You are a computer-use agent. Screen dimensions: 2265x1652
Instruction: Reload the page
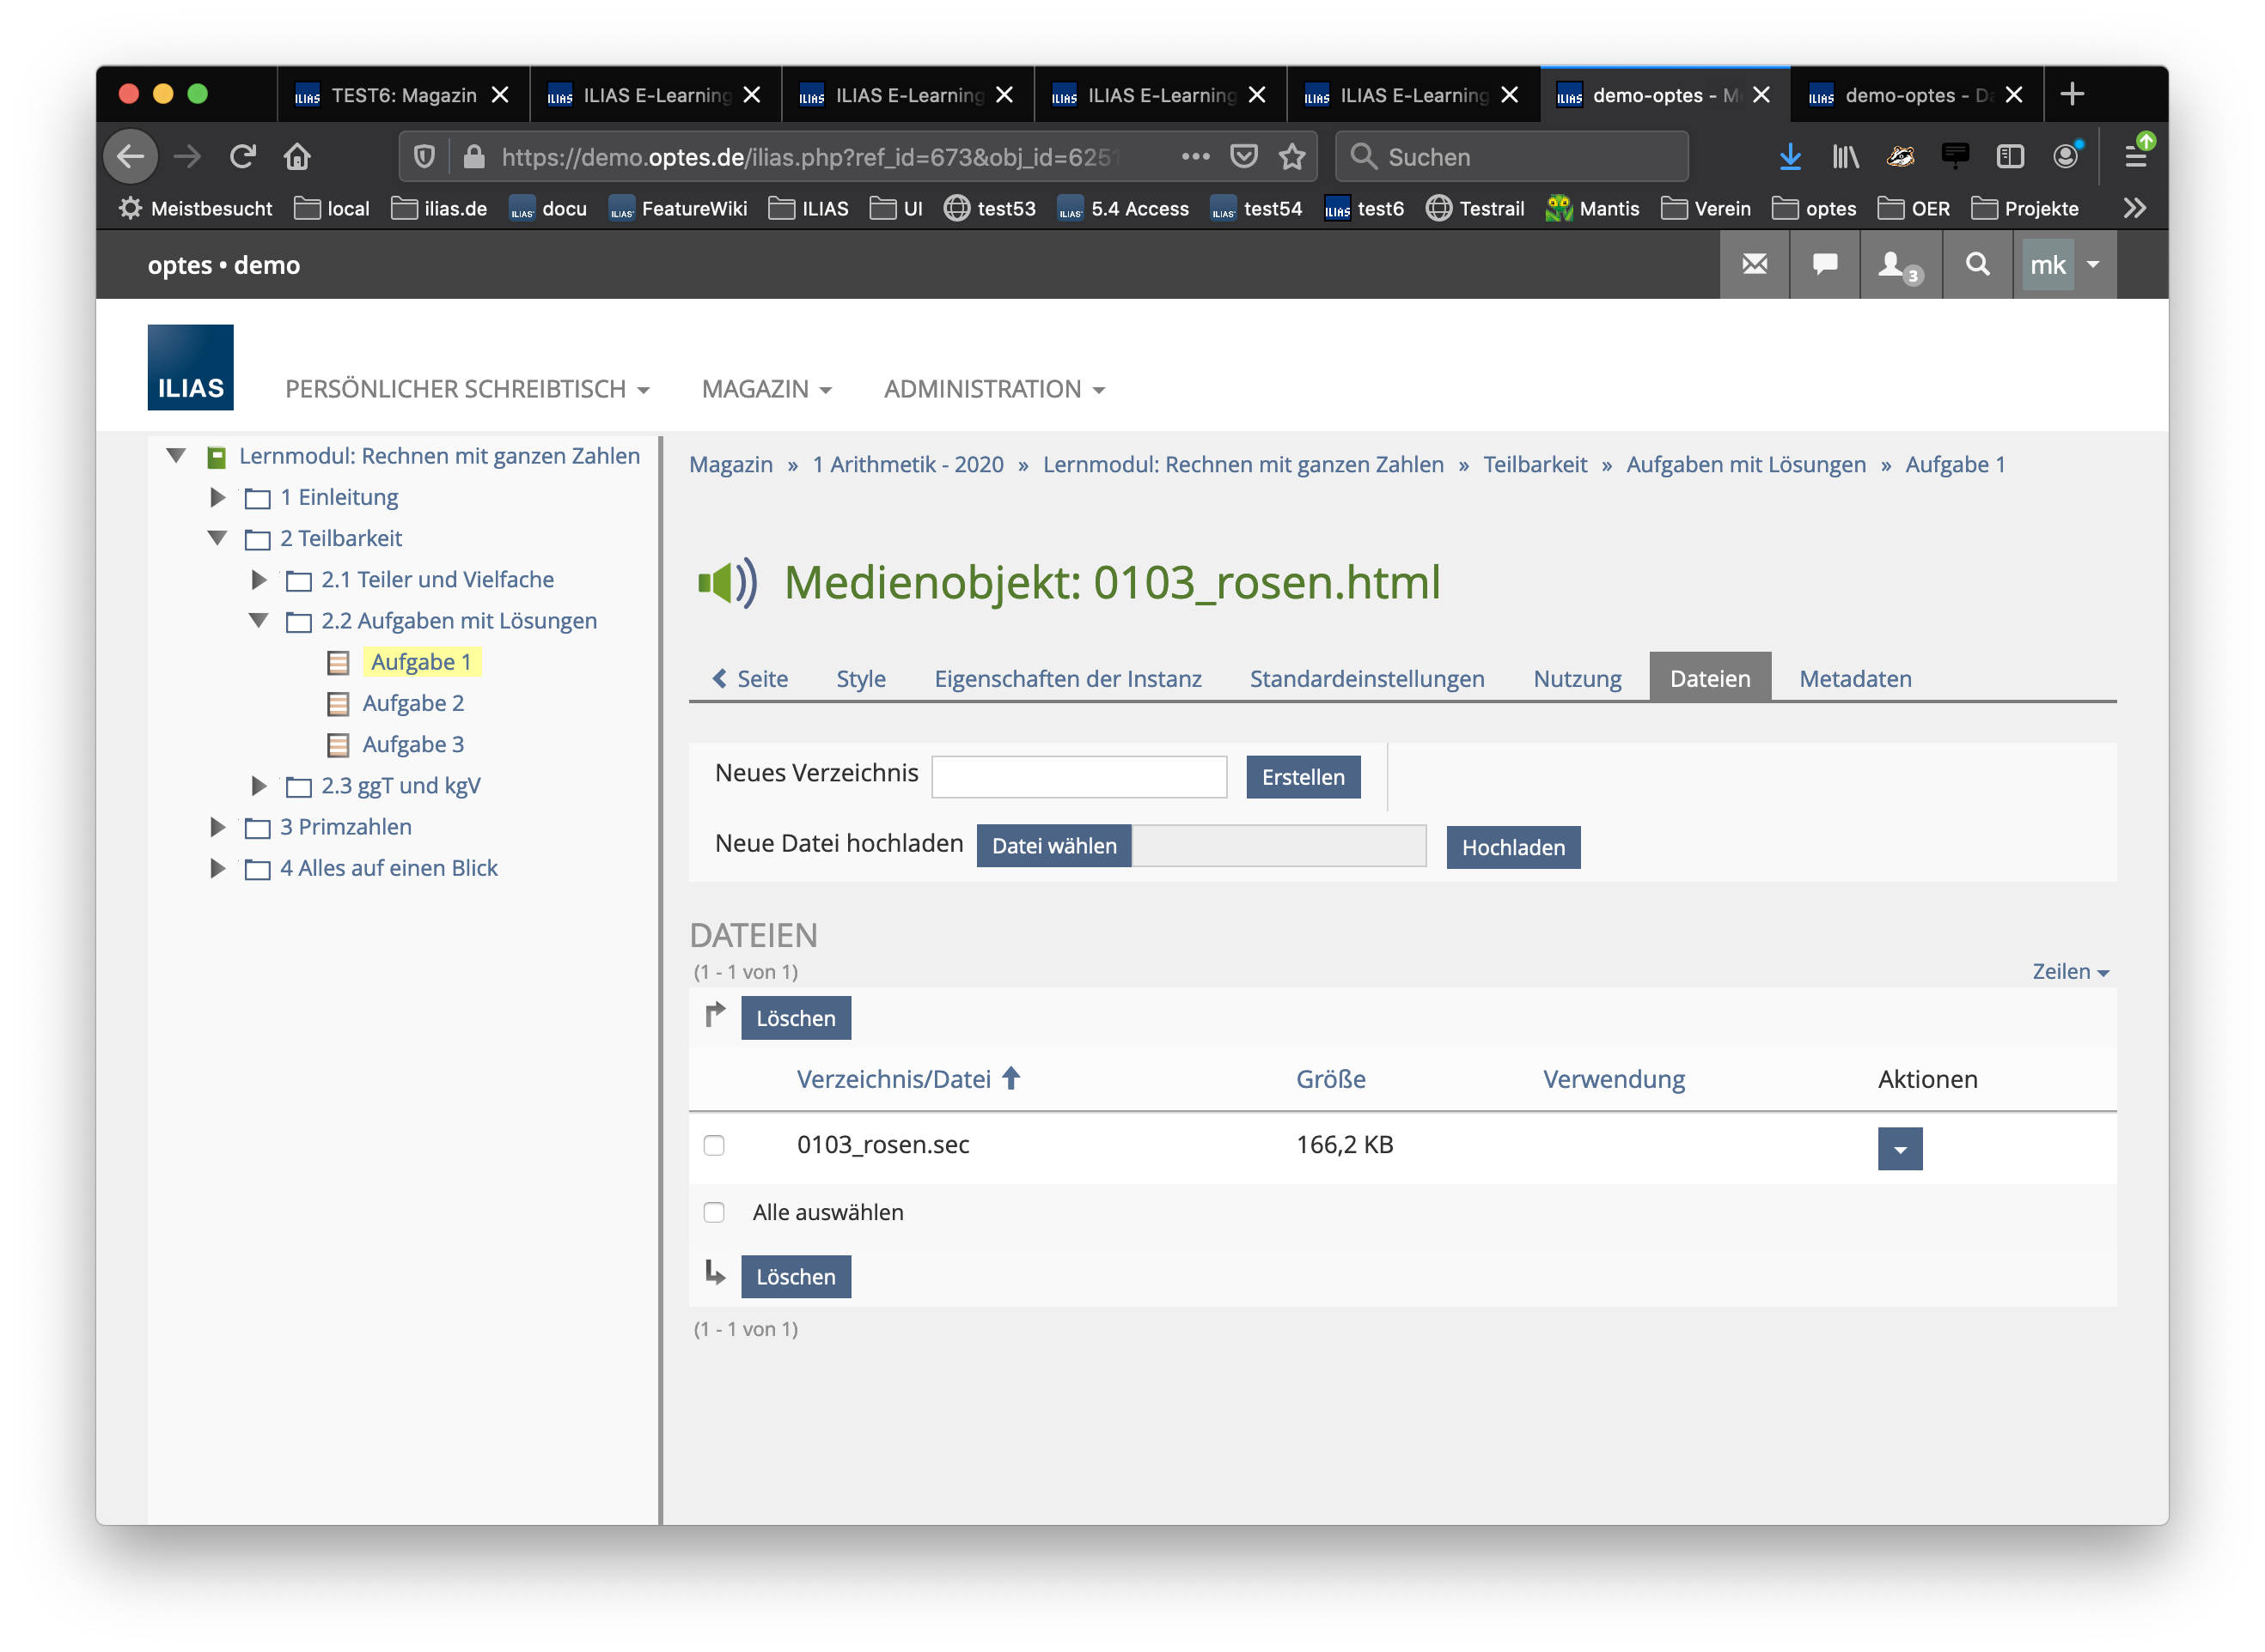[x=242, y=156]
